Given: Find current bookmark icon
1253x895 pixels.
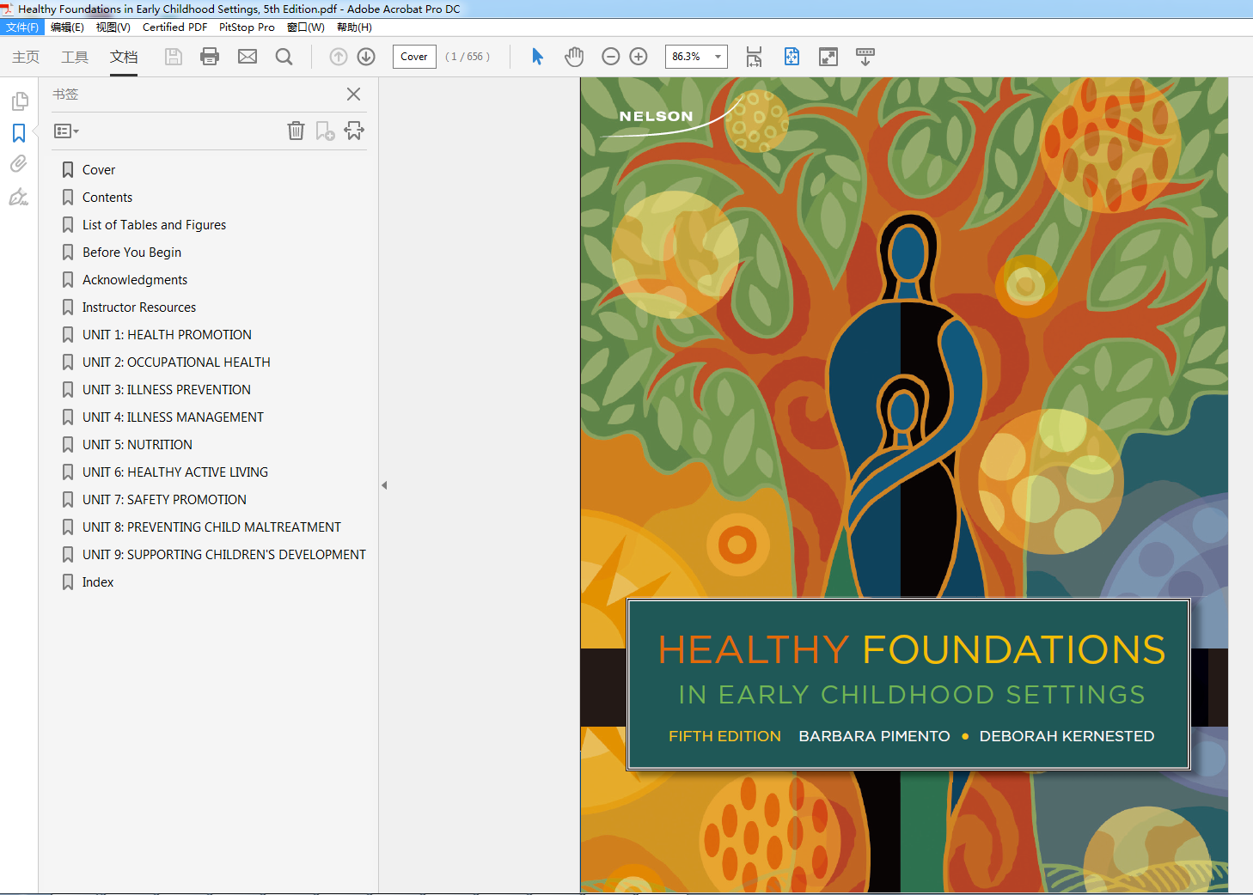Looking at the screenshot, I should [354, 131].
